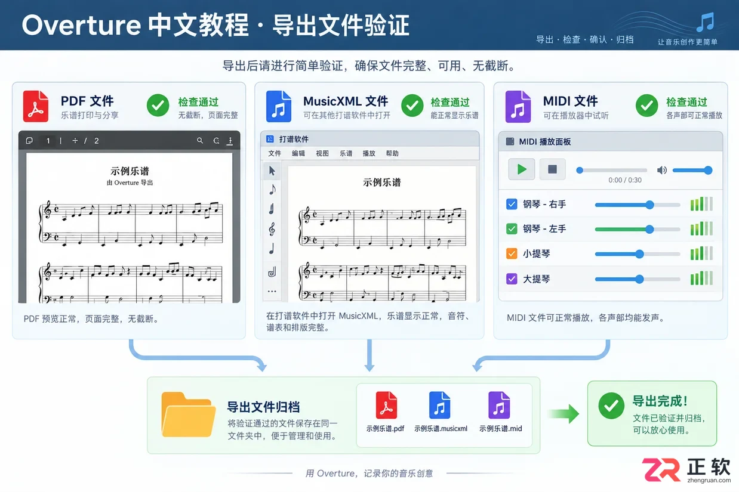The image size is (739, 492).
Task: Click the 示例乐谱 page in the PDF preview
Action: point(130,227)
